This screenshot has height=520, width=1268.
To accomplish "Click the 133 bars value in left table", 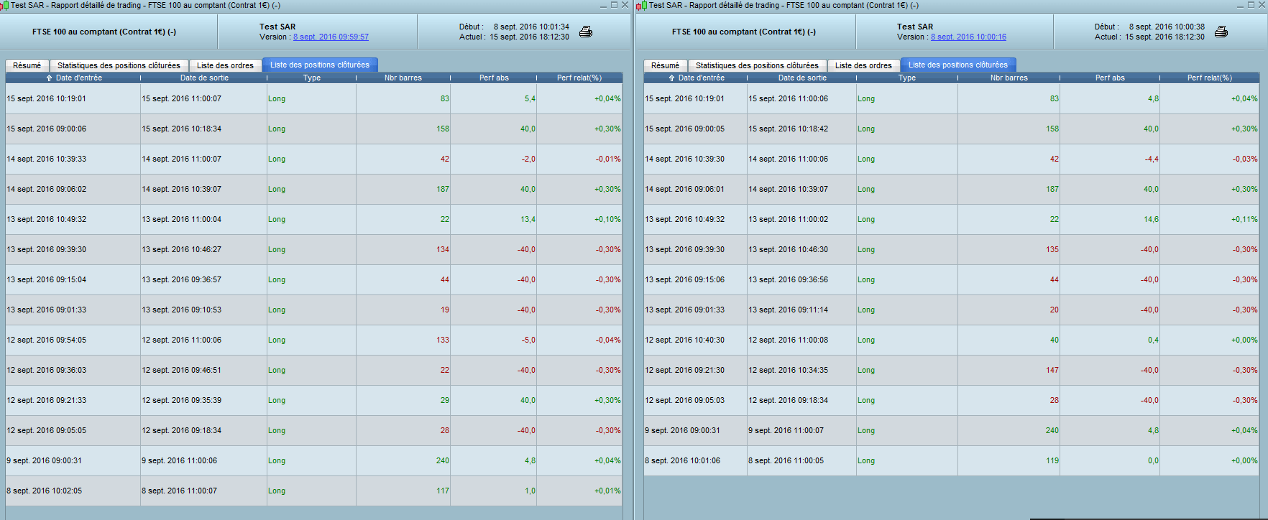I will point(443,340).
